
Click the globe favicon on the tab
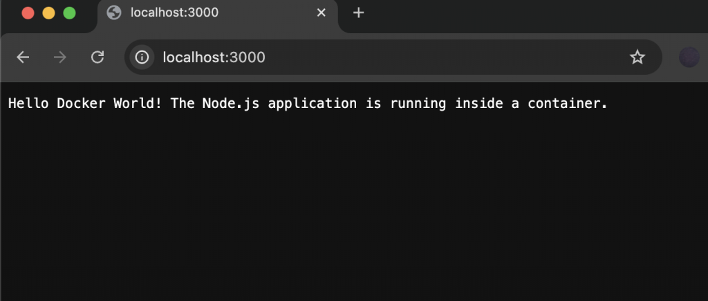pyautogui.click(x=114, y=13)
